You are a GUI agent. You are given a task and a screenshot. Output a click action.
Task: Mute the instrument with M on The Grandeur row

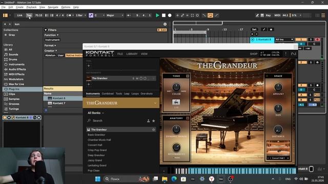tap(137, 78)
